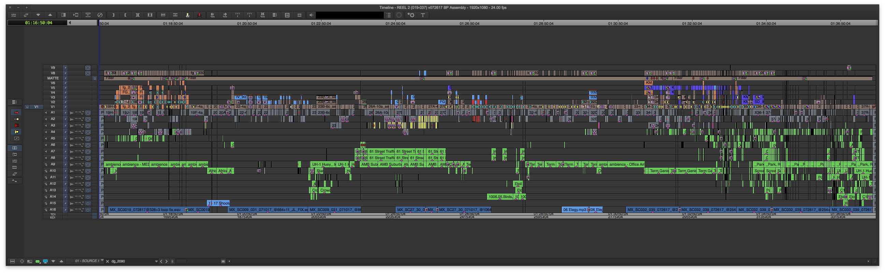
Task: Click the Mark Clip icon
Action: (138, 15)
